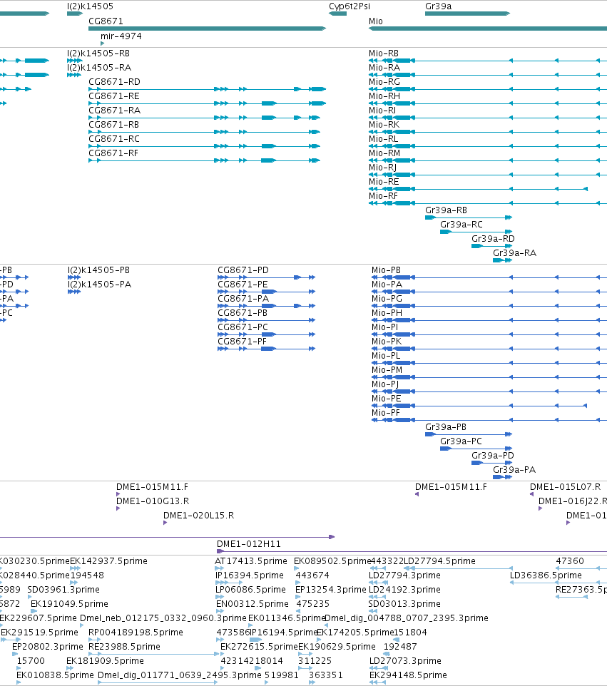Select transcript Gr39a-RC
607x686 pixels.
coord(476,232)
